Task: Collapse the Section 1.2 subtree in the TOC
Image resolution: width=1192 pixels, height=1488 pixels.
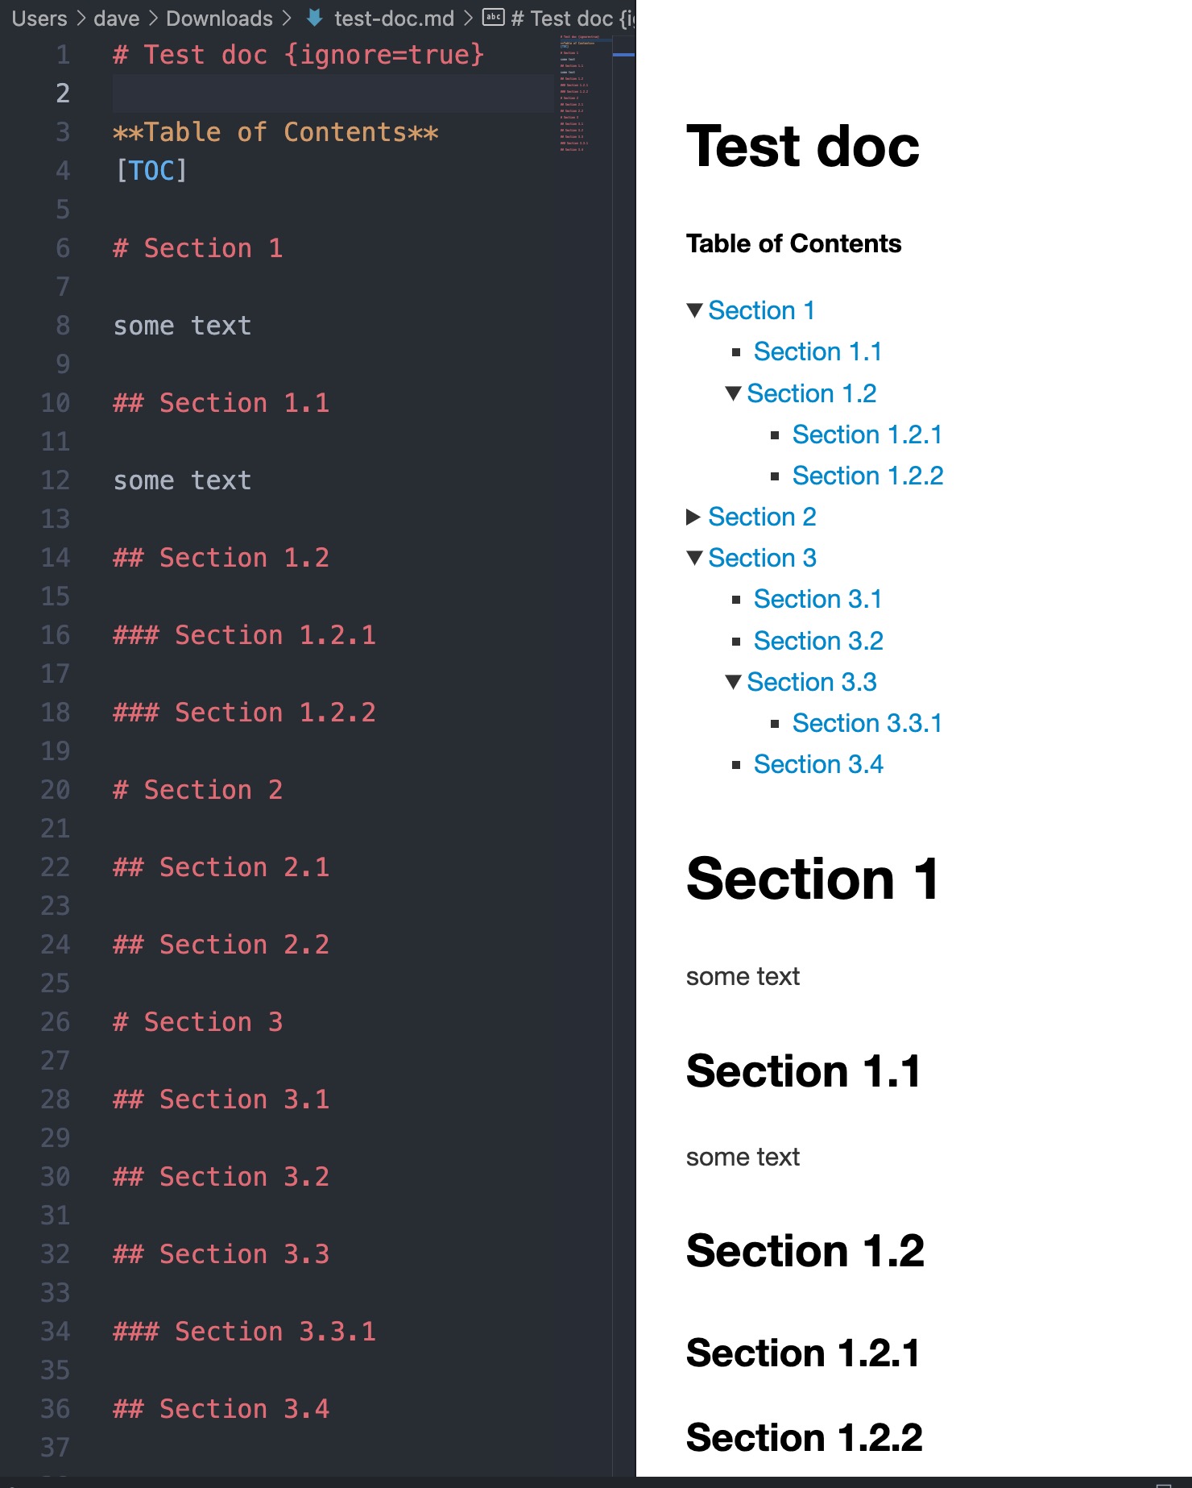Action: [734, 393]
